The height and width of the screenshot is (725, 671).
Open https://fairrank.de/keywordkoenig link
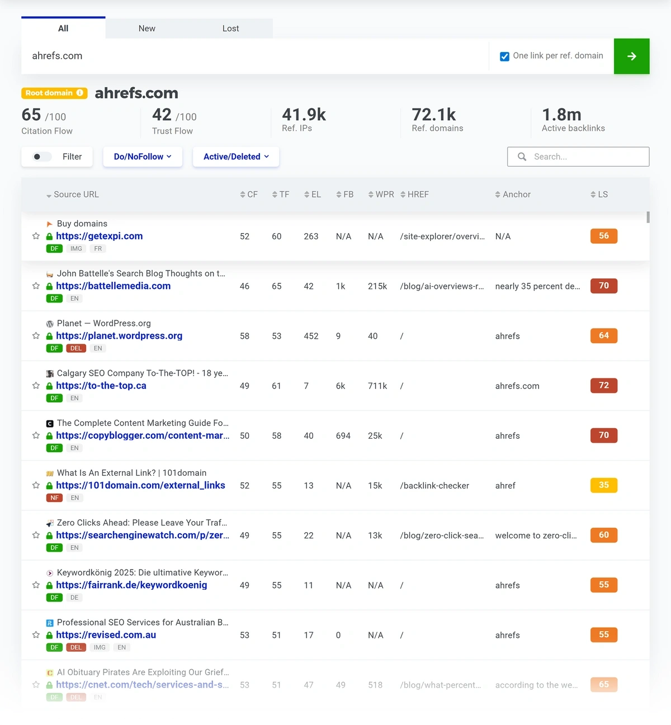tap(131, 585)
